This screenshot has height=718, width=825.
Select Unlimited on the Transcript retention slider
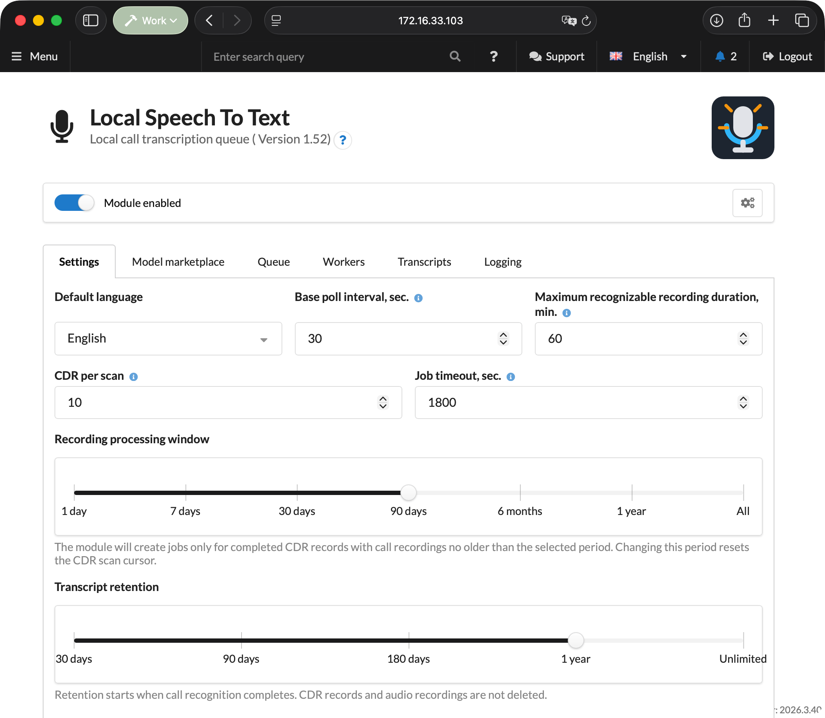[x=743, y=640]
